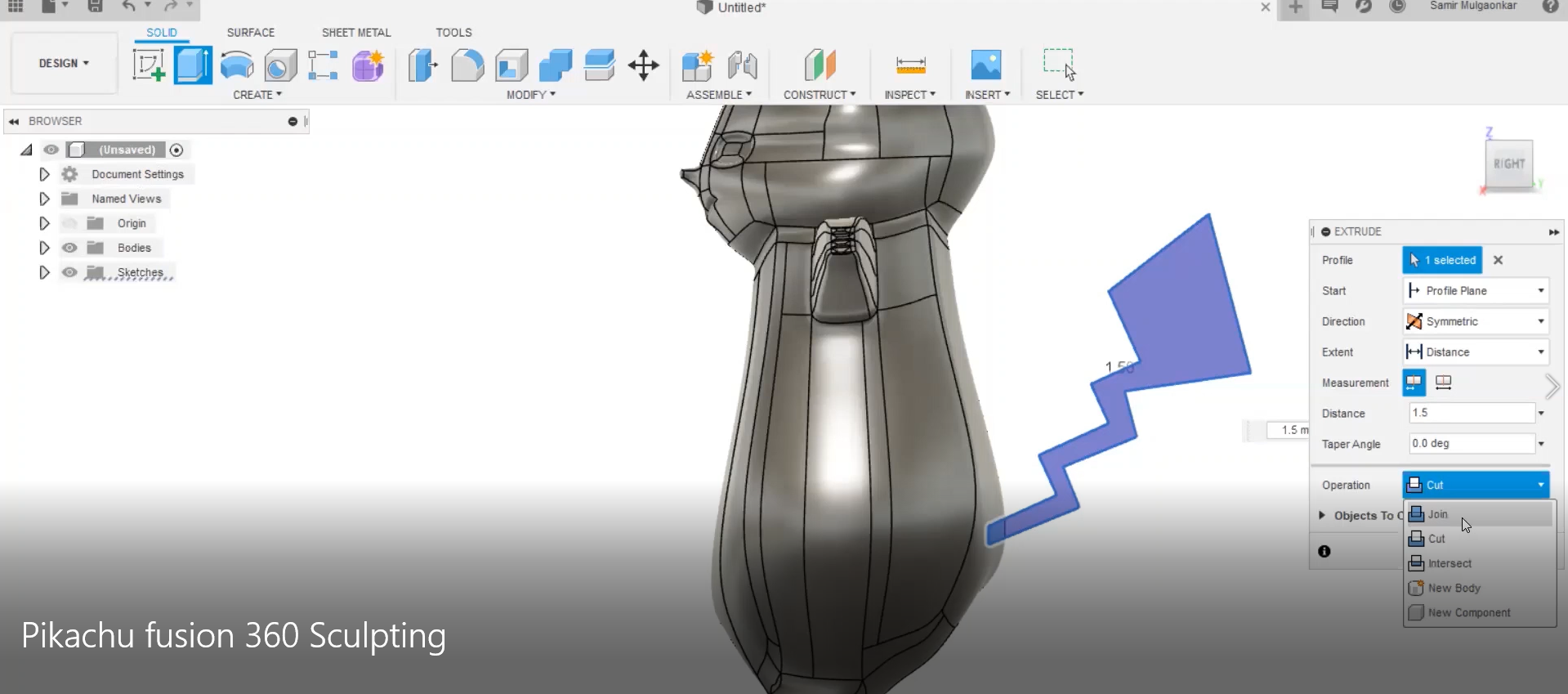
Task: Click the Taper Angle input field
Action: 1472,443
